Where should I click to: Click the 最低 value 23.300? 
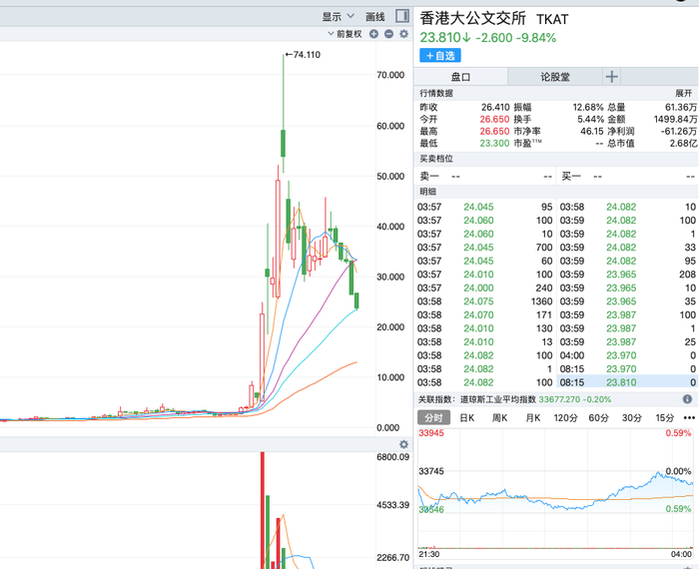click(494, 144)
